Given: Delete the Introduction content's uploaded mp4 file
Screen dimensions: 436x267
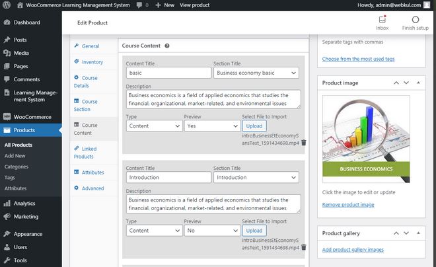Looking at the screenshot, I should click(x=304, y=247).
